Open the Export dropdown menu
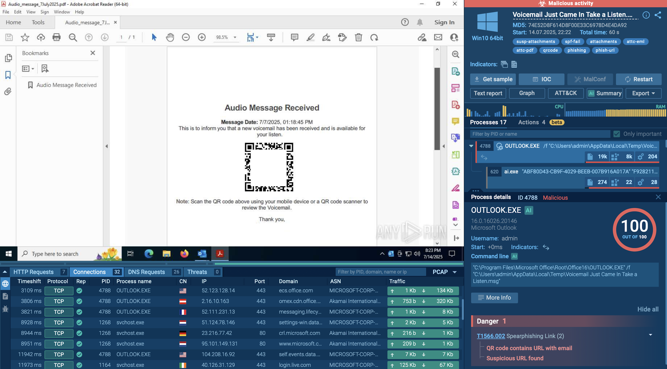This screenshot has width=667, height=369. tap(643, 93)
